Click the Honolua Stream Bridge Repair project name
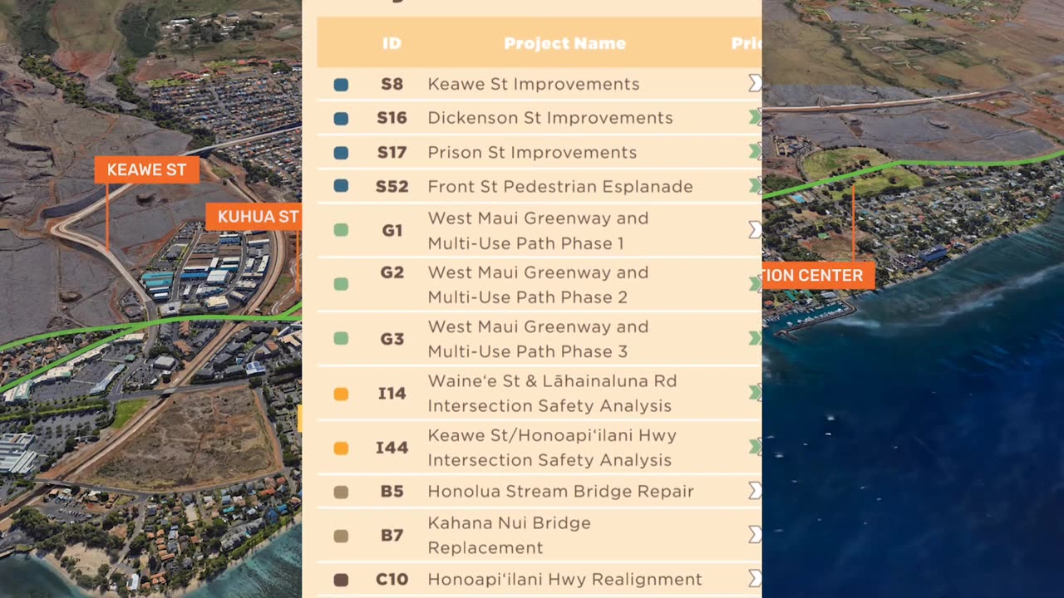1064x598 pixels. [x=560, y=491]
